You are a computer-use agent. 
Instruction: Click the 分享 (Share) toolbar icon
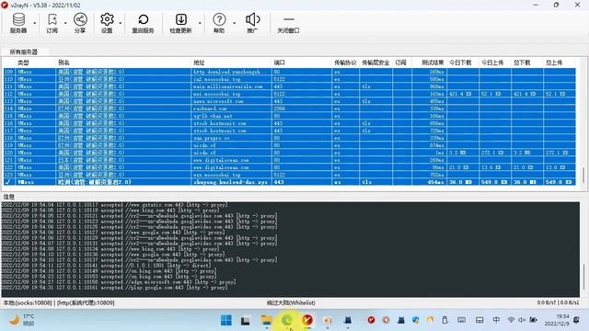click(80, 23)
